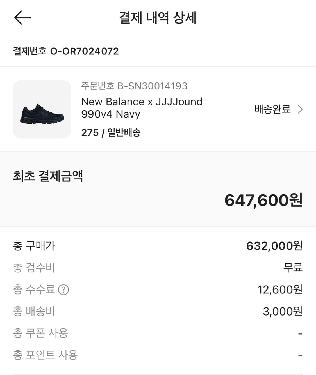Tap the 632,000원 purchase price
The height and width of the screenshot is (375, 316).
[274, 246]
